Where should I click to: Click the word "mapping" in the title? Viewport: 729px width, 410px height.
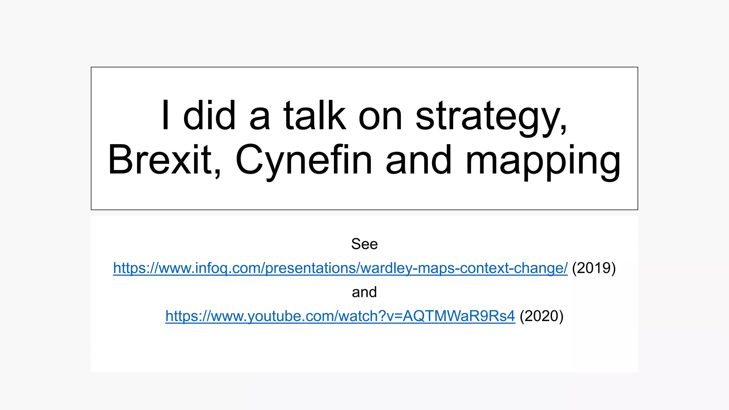(x=543, y=161)
